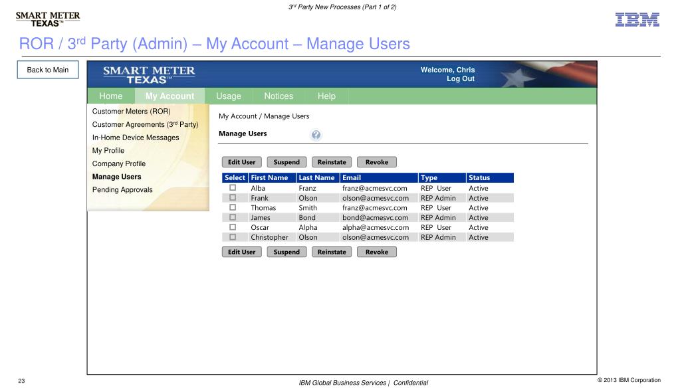Tick the checkbox for Christopher Olson
The width and height of the screenshot is (680, 392).
233,237
